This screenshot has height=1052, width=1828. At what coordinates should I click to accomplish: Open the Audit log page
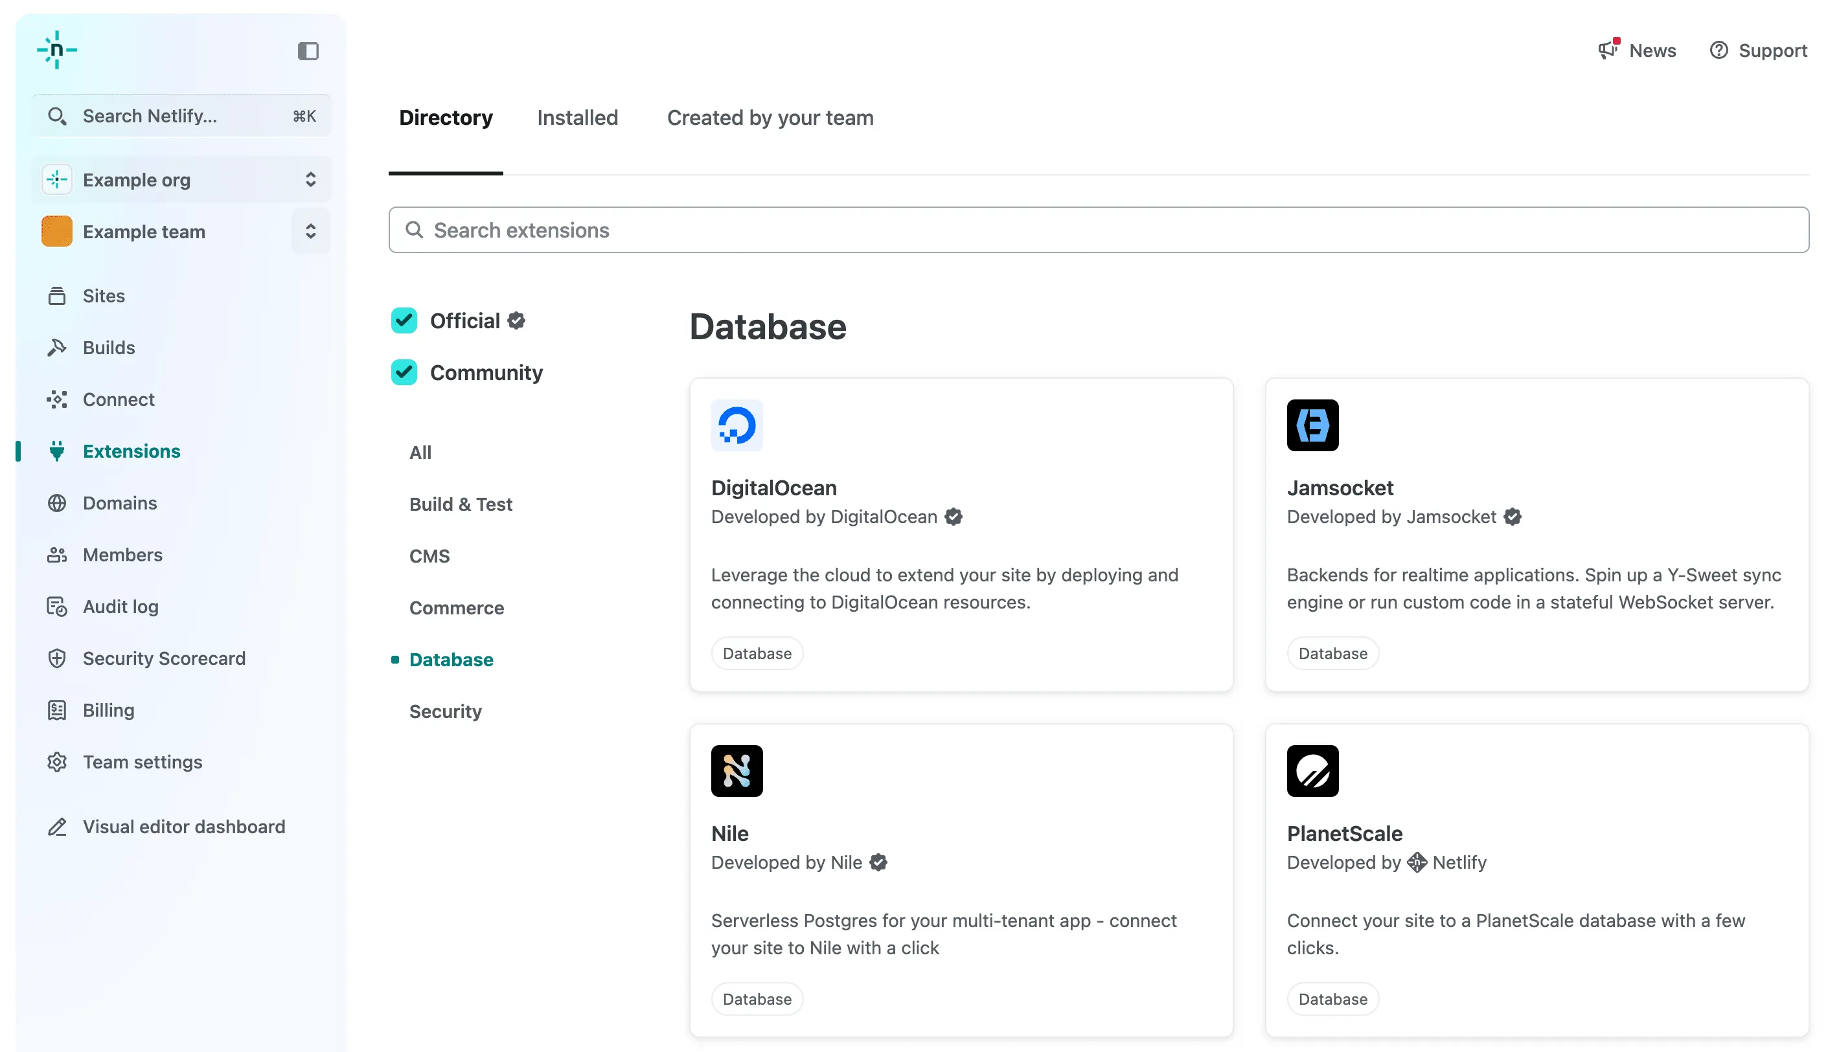point(120,607)
